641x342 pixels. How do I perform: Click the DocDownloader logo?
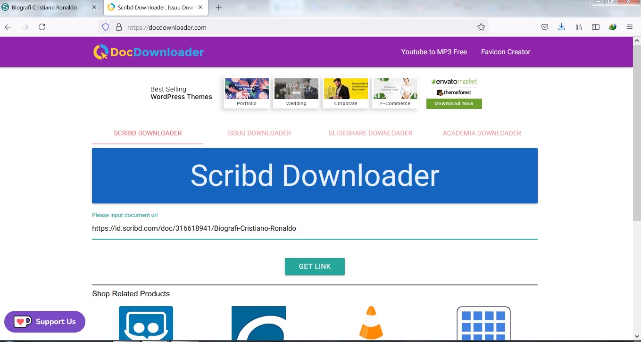click(149, 52)
